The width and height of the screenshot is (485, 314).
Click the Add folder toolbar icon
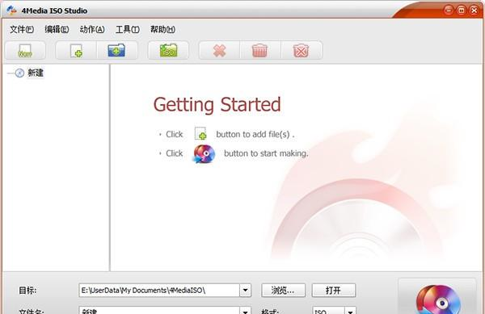[x=116, y=50]
